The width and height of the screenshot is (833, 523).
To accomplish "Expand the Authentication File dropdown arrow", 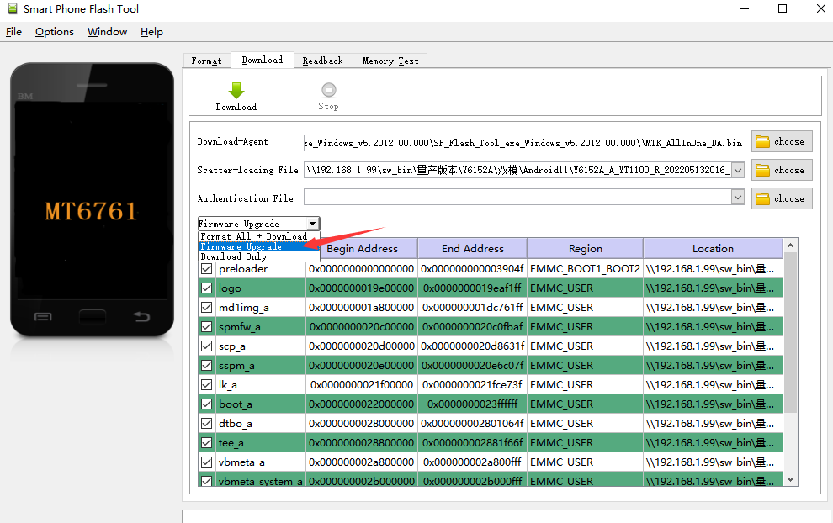I will point(738,198).
